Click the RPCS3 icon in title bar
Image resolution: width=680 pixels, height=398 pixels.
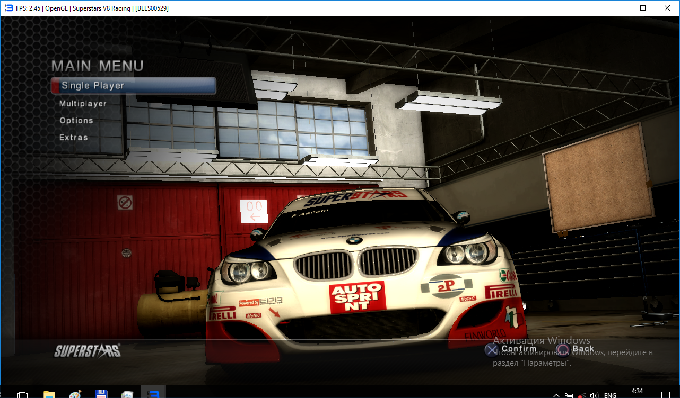point(8,8)
